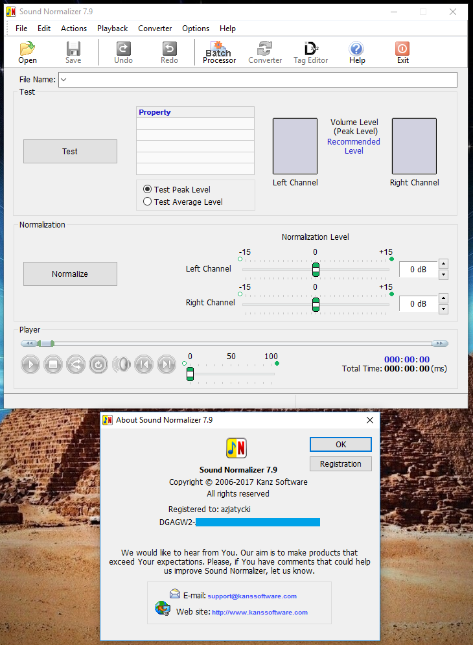Click the Normalize button
This screenshot has width=473, height=645.
pos(70,274)
